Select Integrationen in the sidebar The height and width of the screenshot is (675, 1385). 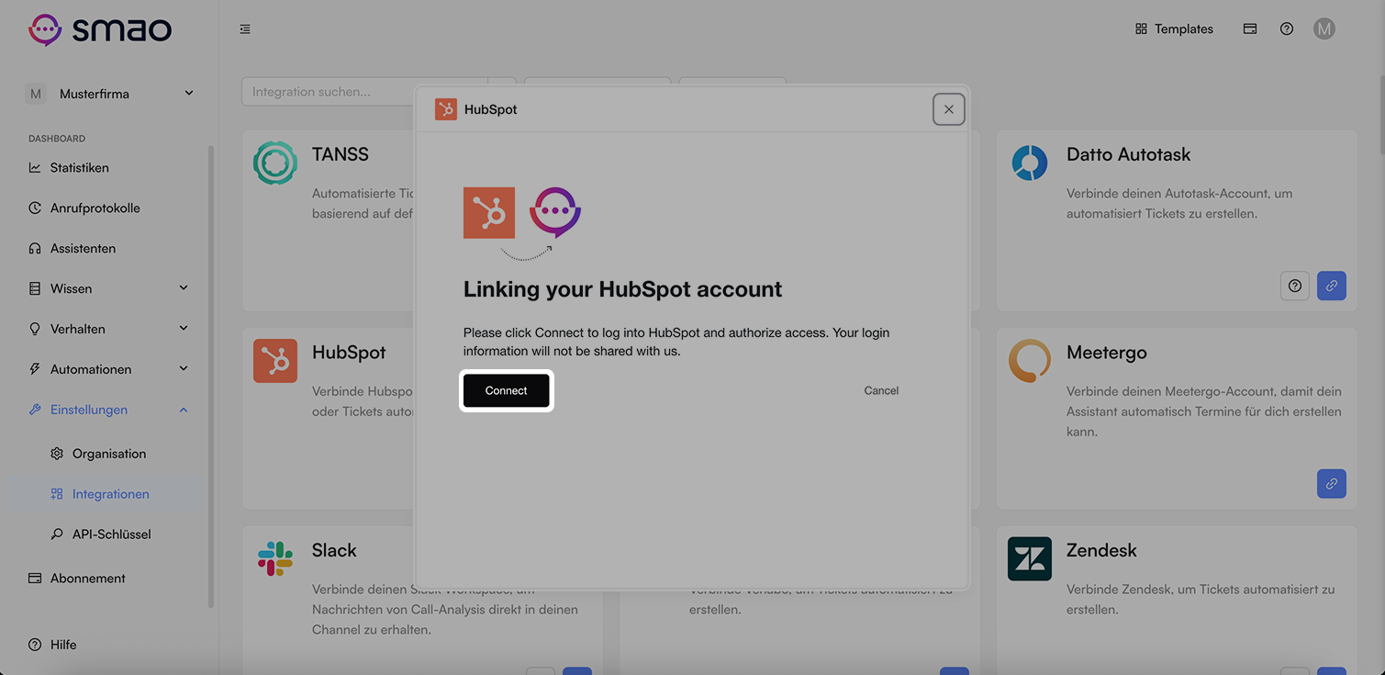[109, 494]
